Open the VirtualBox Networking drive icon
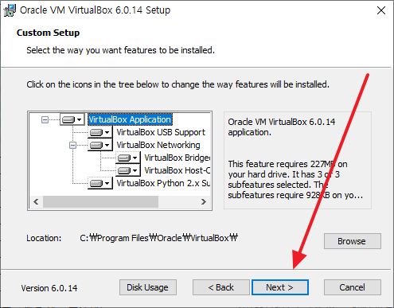This screenshot has height=308, width=394. point(99,145)
